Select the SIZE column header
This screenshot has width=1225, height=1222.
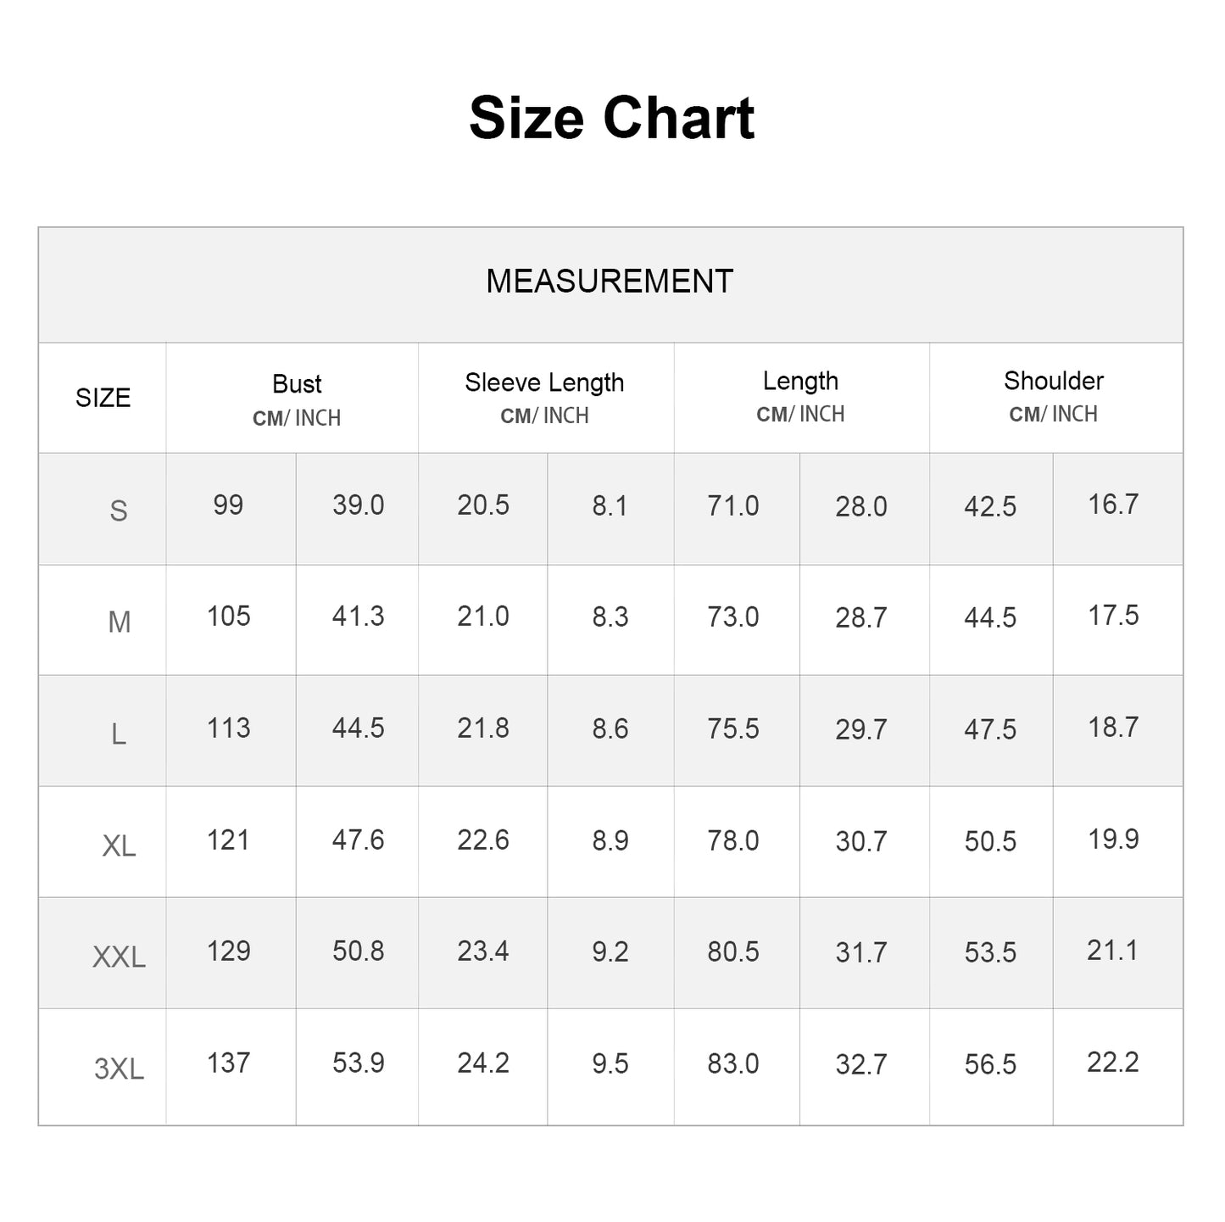pos(103,398)
